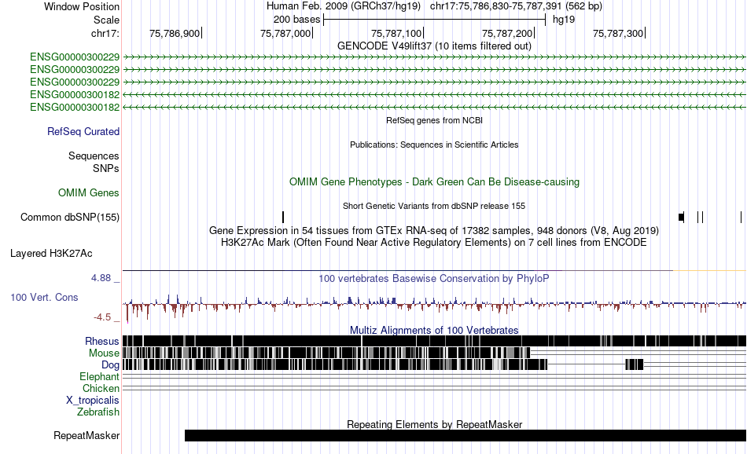Viewport: 747px width, 454px height.
Task: Select the thick dbSNP variant block
Action: point(681,218)
